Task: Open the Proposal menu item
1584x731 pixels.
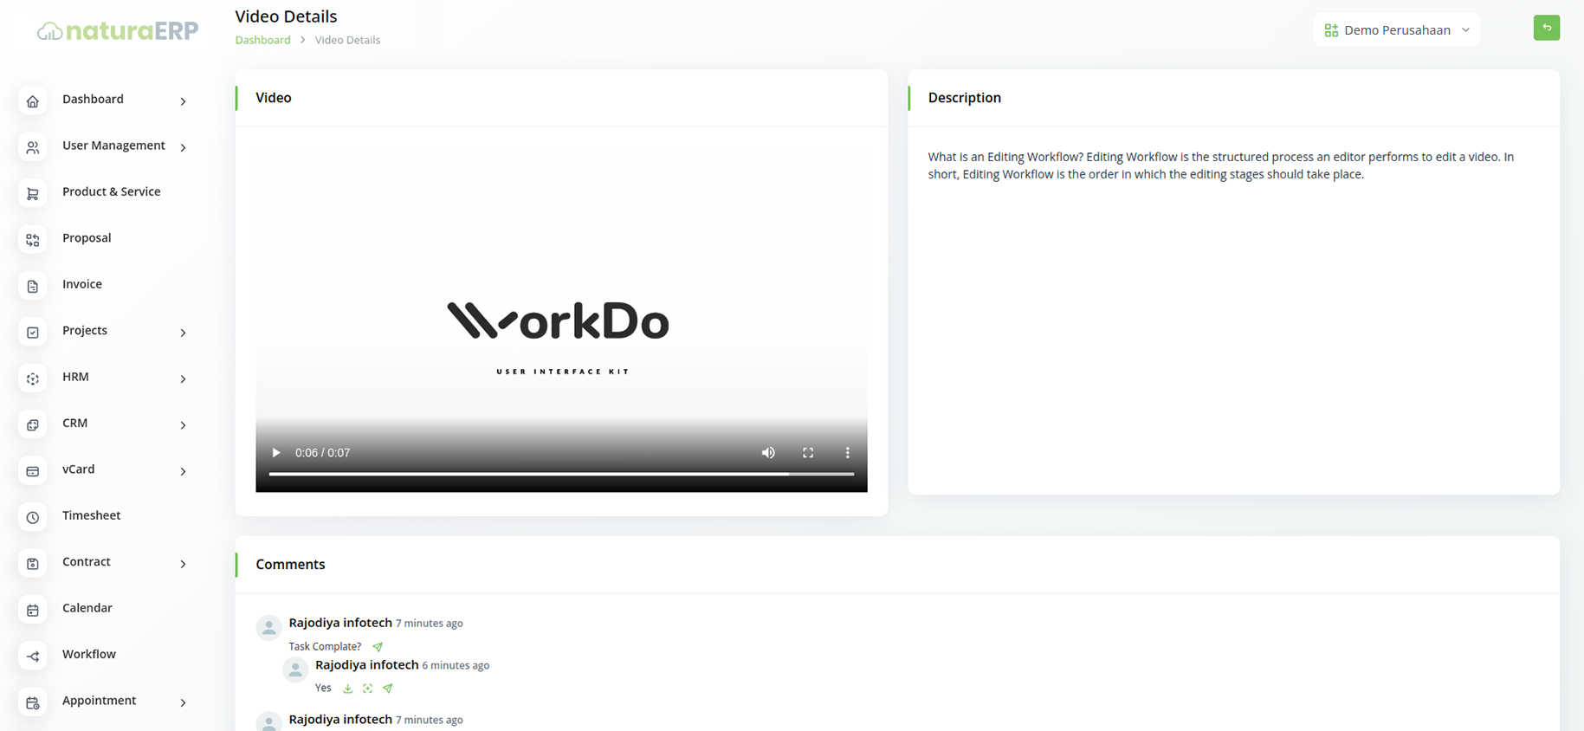Action: click(x=87, y=237)
